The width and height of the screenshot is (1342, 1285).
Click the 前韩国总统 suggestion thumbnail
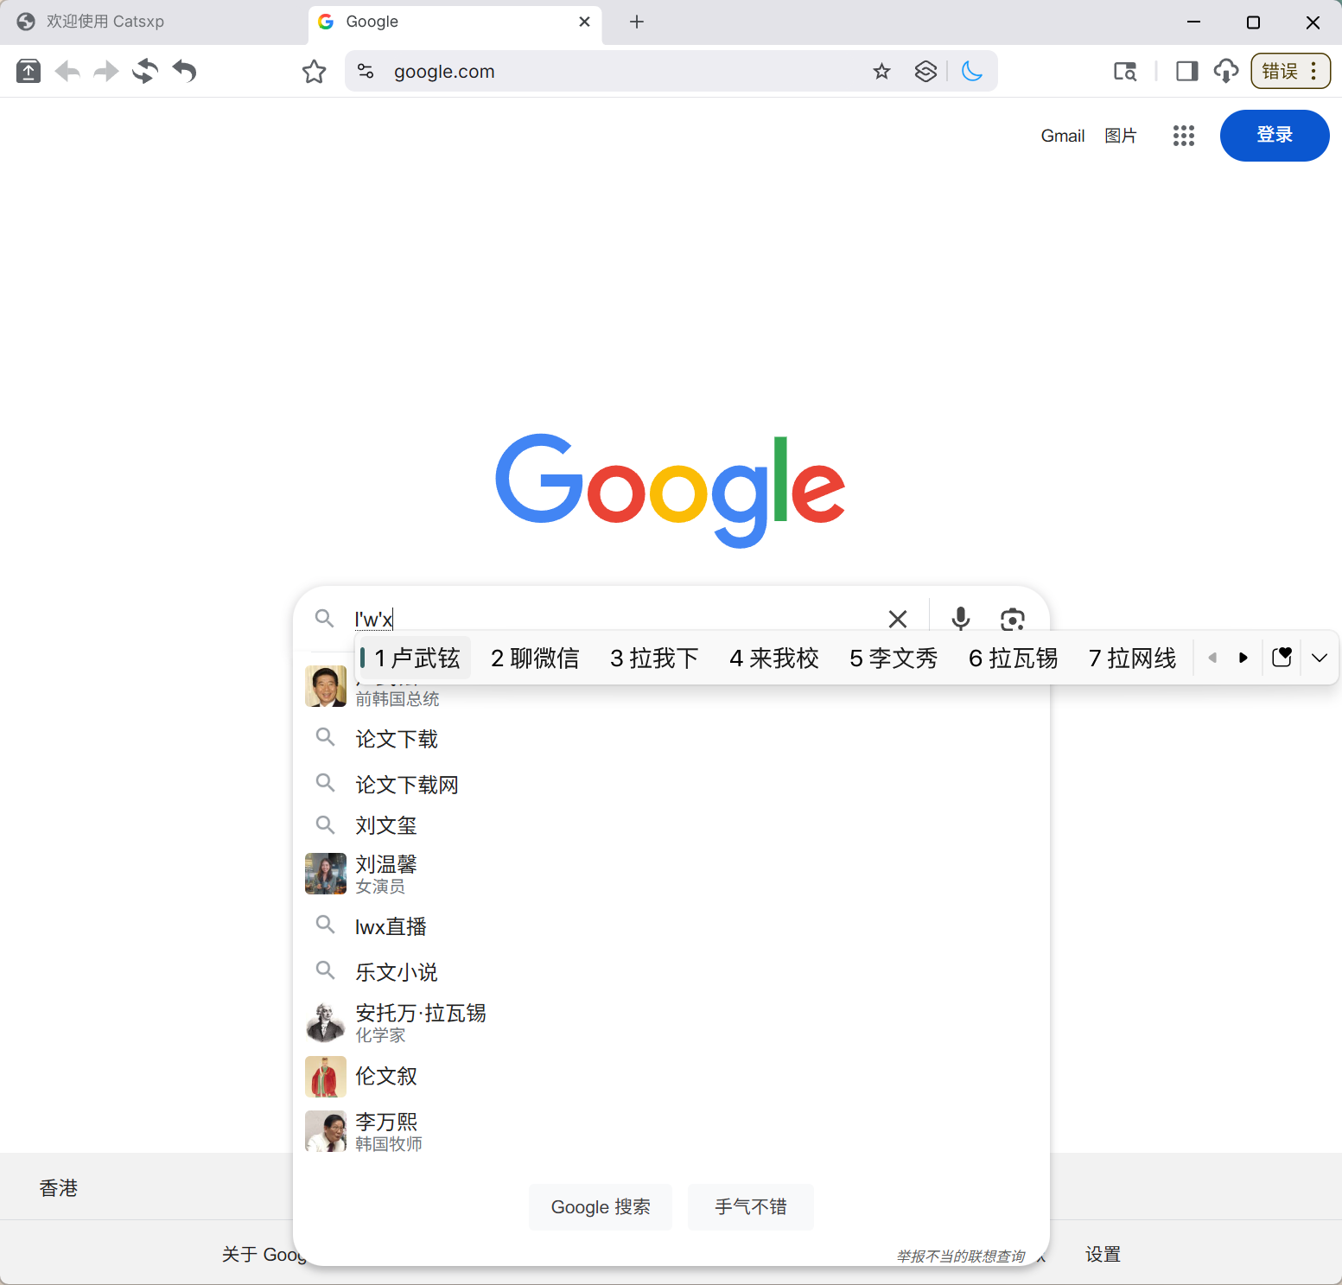coord(326,686)
